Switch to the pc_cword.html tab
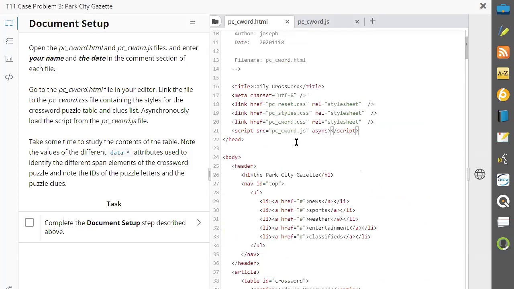This screenshot has width=514, height=289. (248, 22)
